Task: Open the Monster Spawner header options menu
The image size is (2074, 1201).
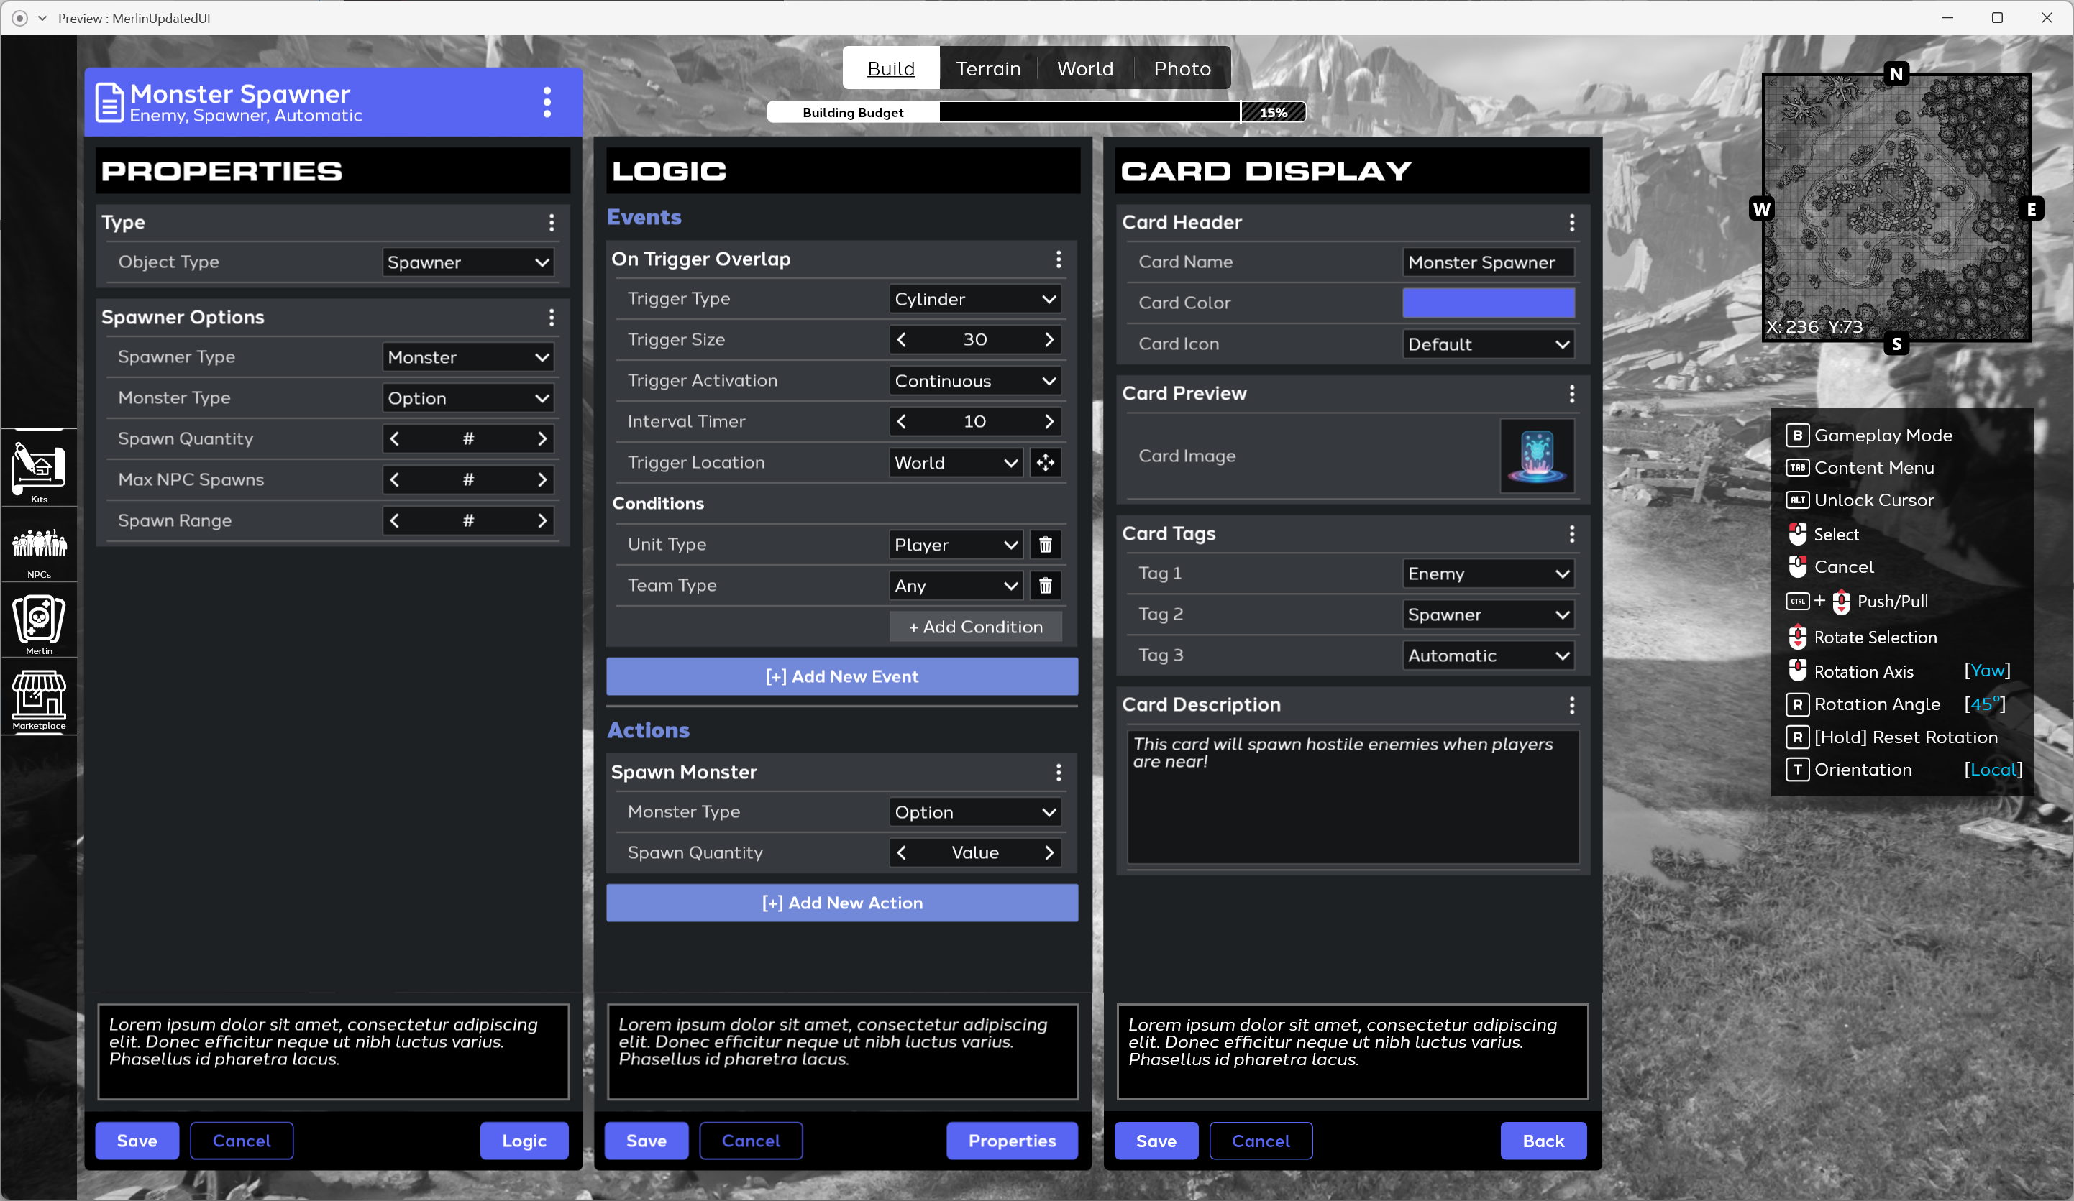Action: [x=547, y=102]
